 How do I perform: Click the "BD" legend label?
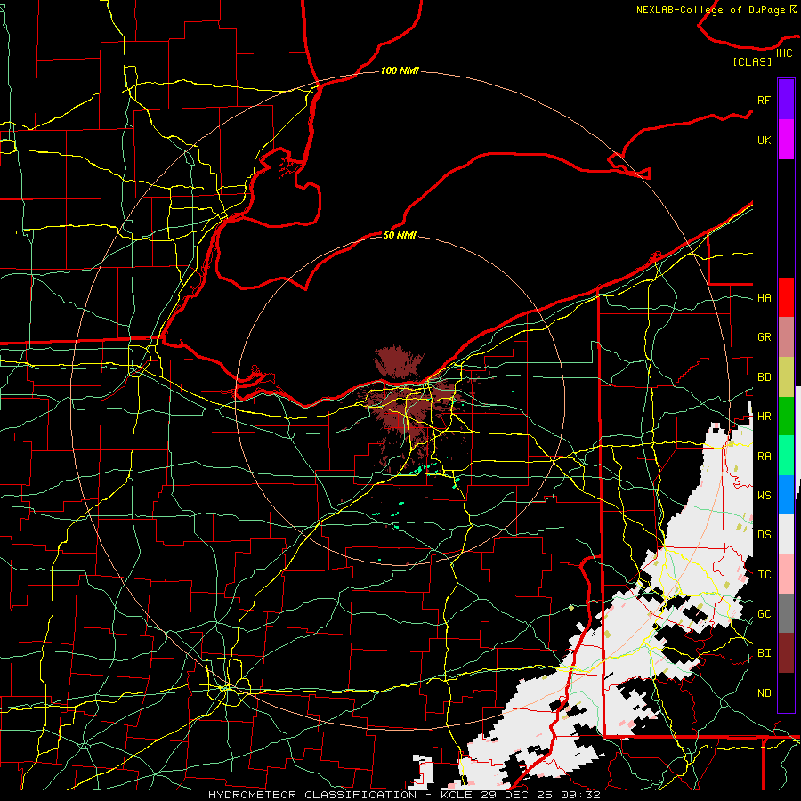[764, 377]
